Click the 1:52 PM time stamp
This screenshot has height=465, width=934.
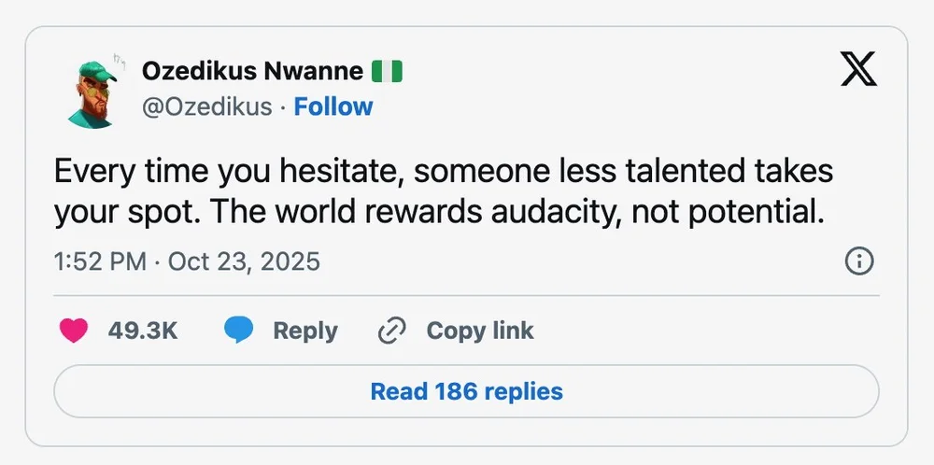click(x=100, y=262)
